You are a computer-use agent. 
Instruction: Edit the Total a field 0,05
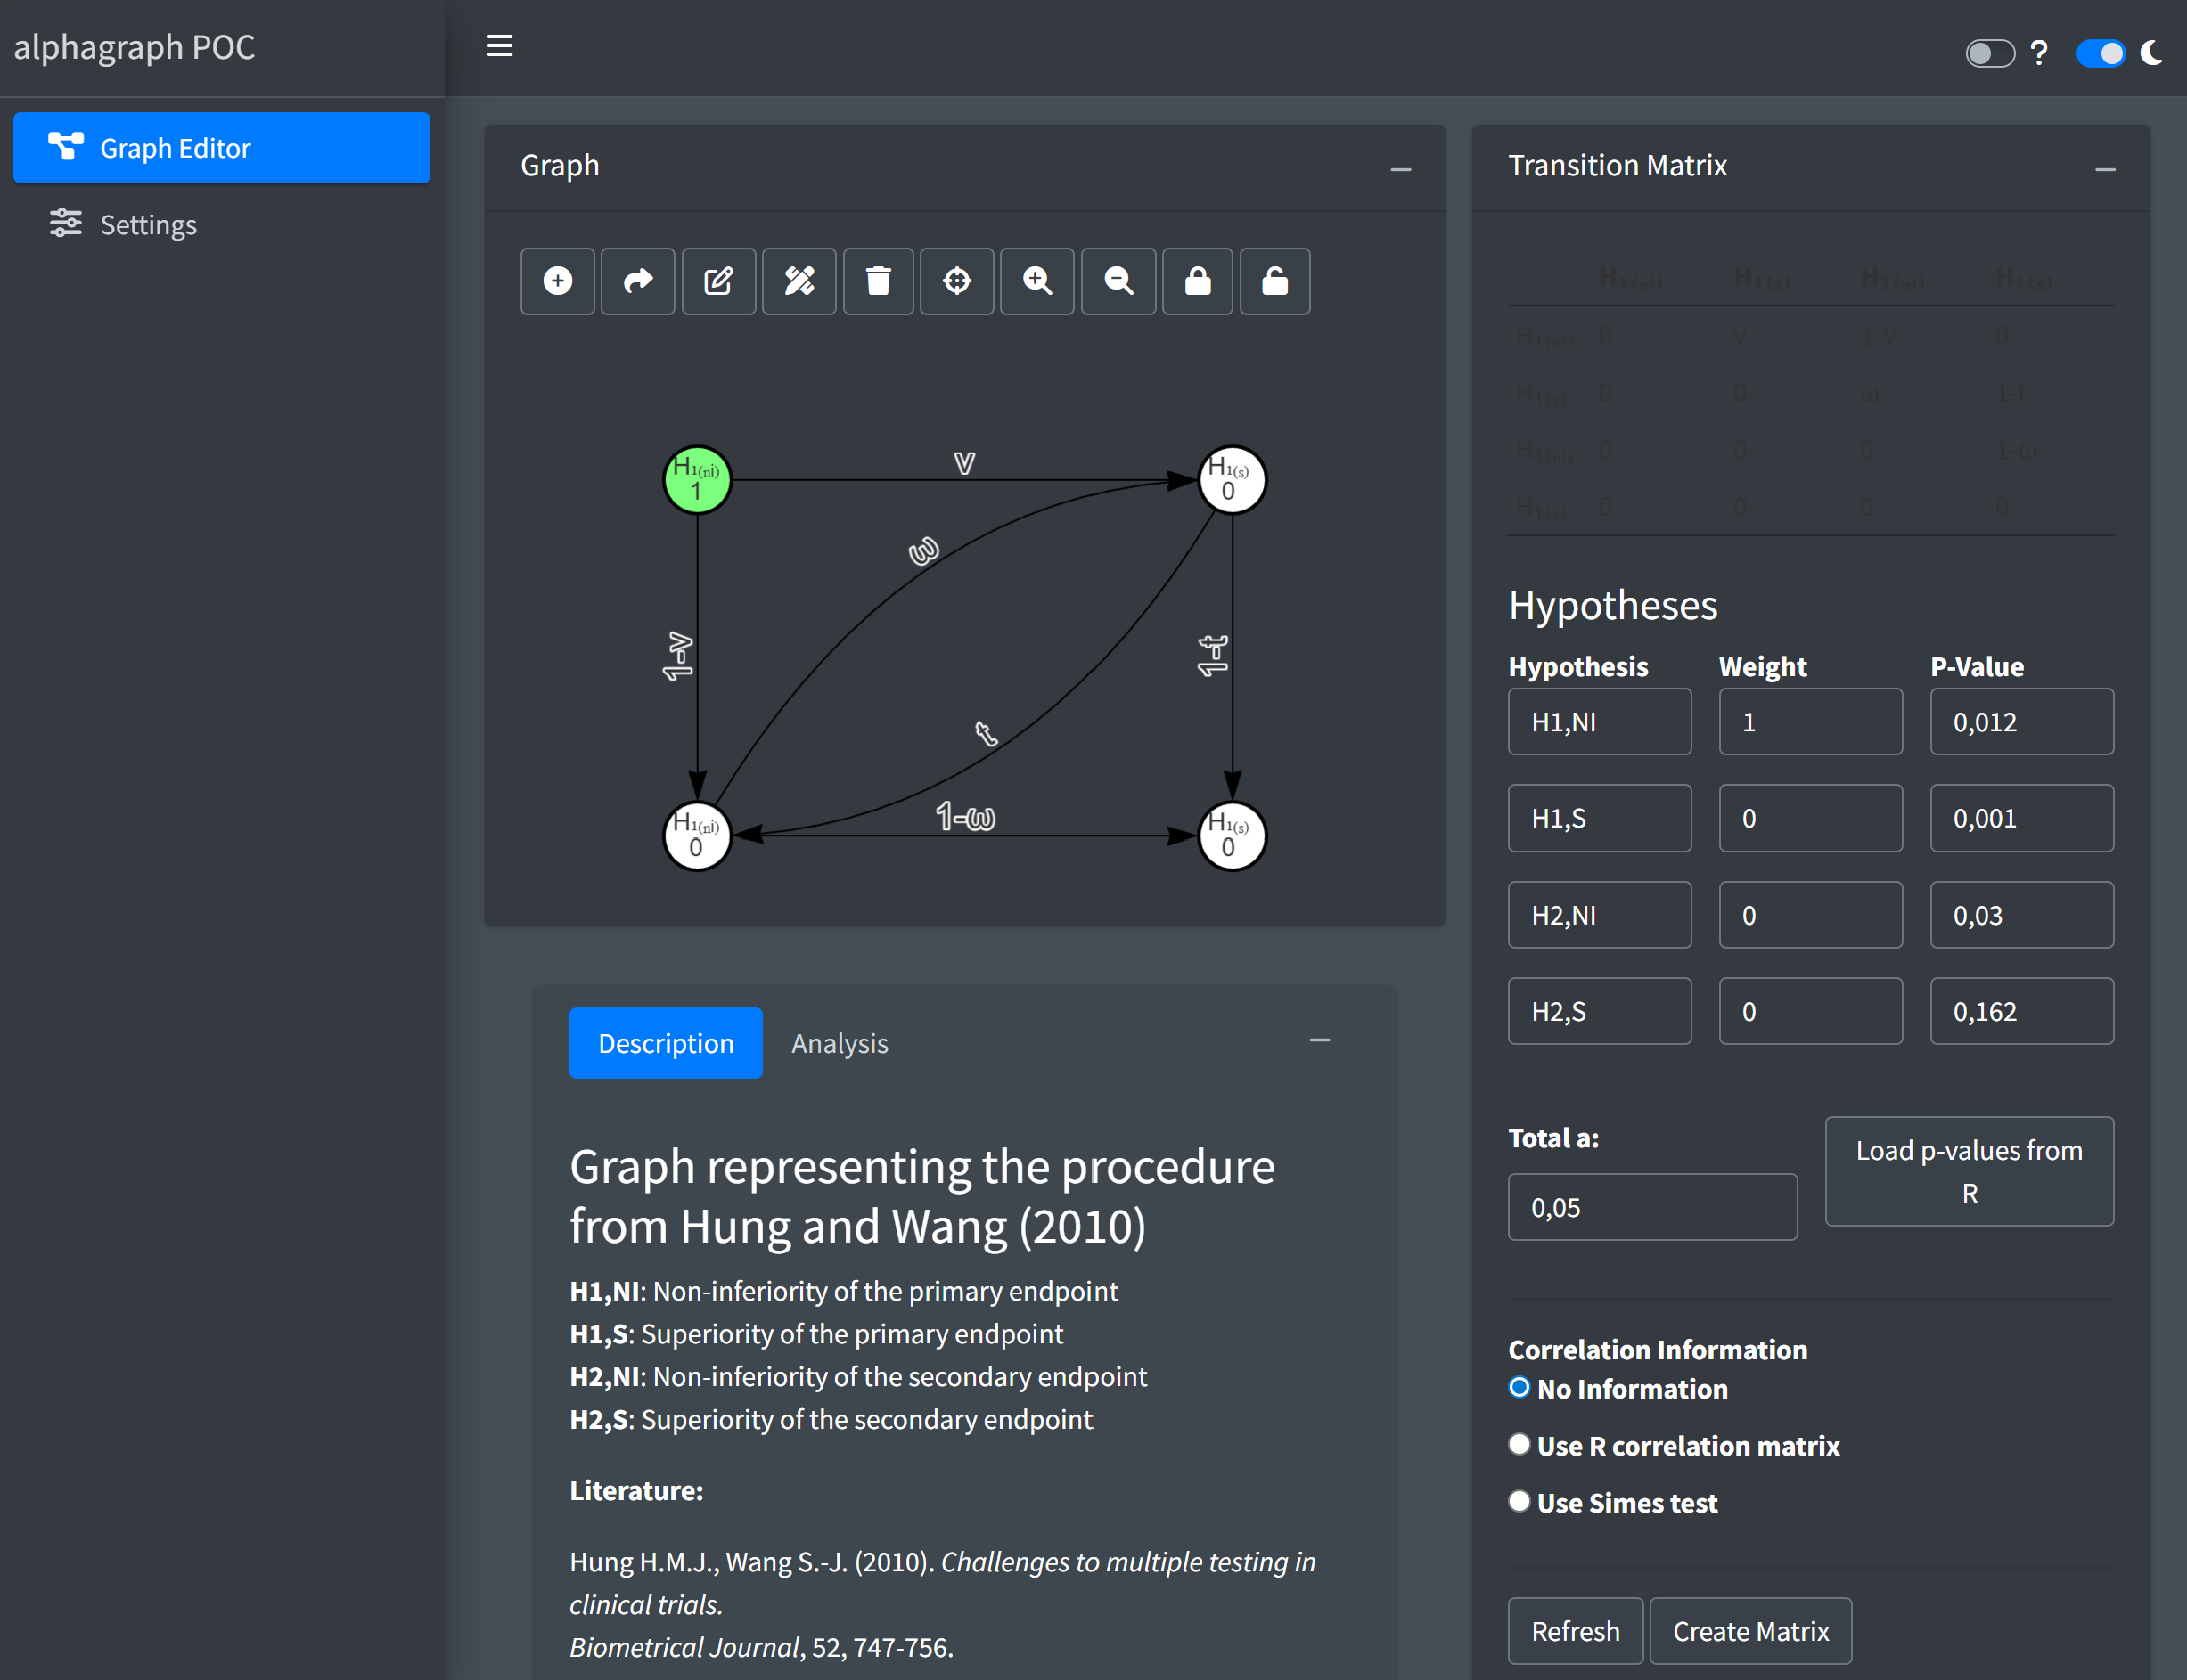click(x=1653, y=1207)
